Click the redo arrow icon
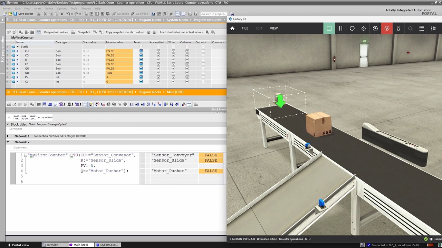Image resolution: width=442 pixels, height=248 pixels. [x=77, y=14]
